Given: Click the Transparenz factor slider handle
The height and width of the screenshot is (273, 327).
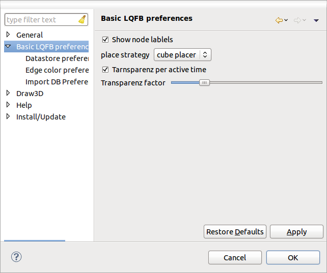Looking at the screenshot, I should 204,82.
